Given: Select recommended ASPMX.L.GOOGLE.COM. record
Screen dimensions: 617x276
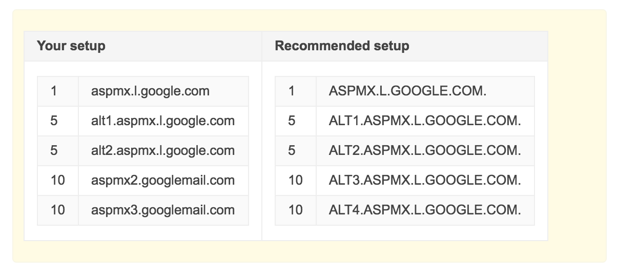Looking at the screenshot, I should pyautogui.click(x=407, y=91).
